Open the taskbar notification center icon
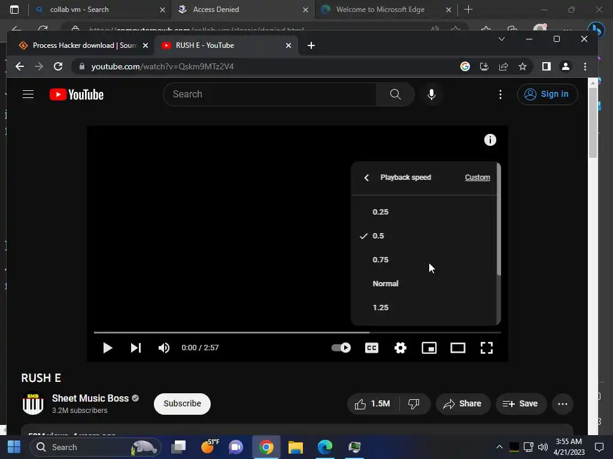This screenshot has width=613, height=459. 599,447
